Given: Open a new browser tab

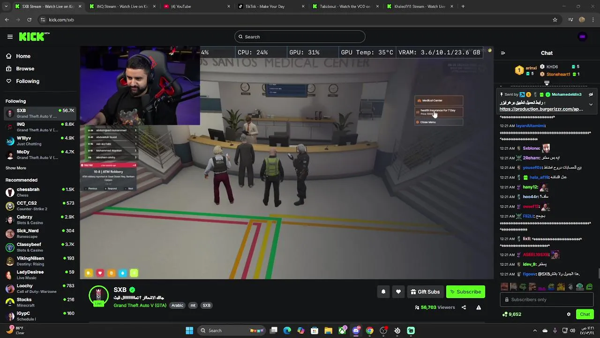Looking at the screenshot, I should coord(463,7).
